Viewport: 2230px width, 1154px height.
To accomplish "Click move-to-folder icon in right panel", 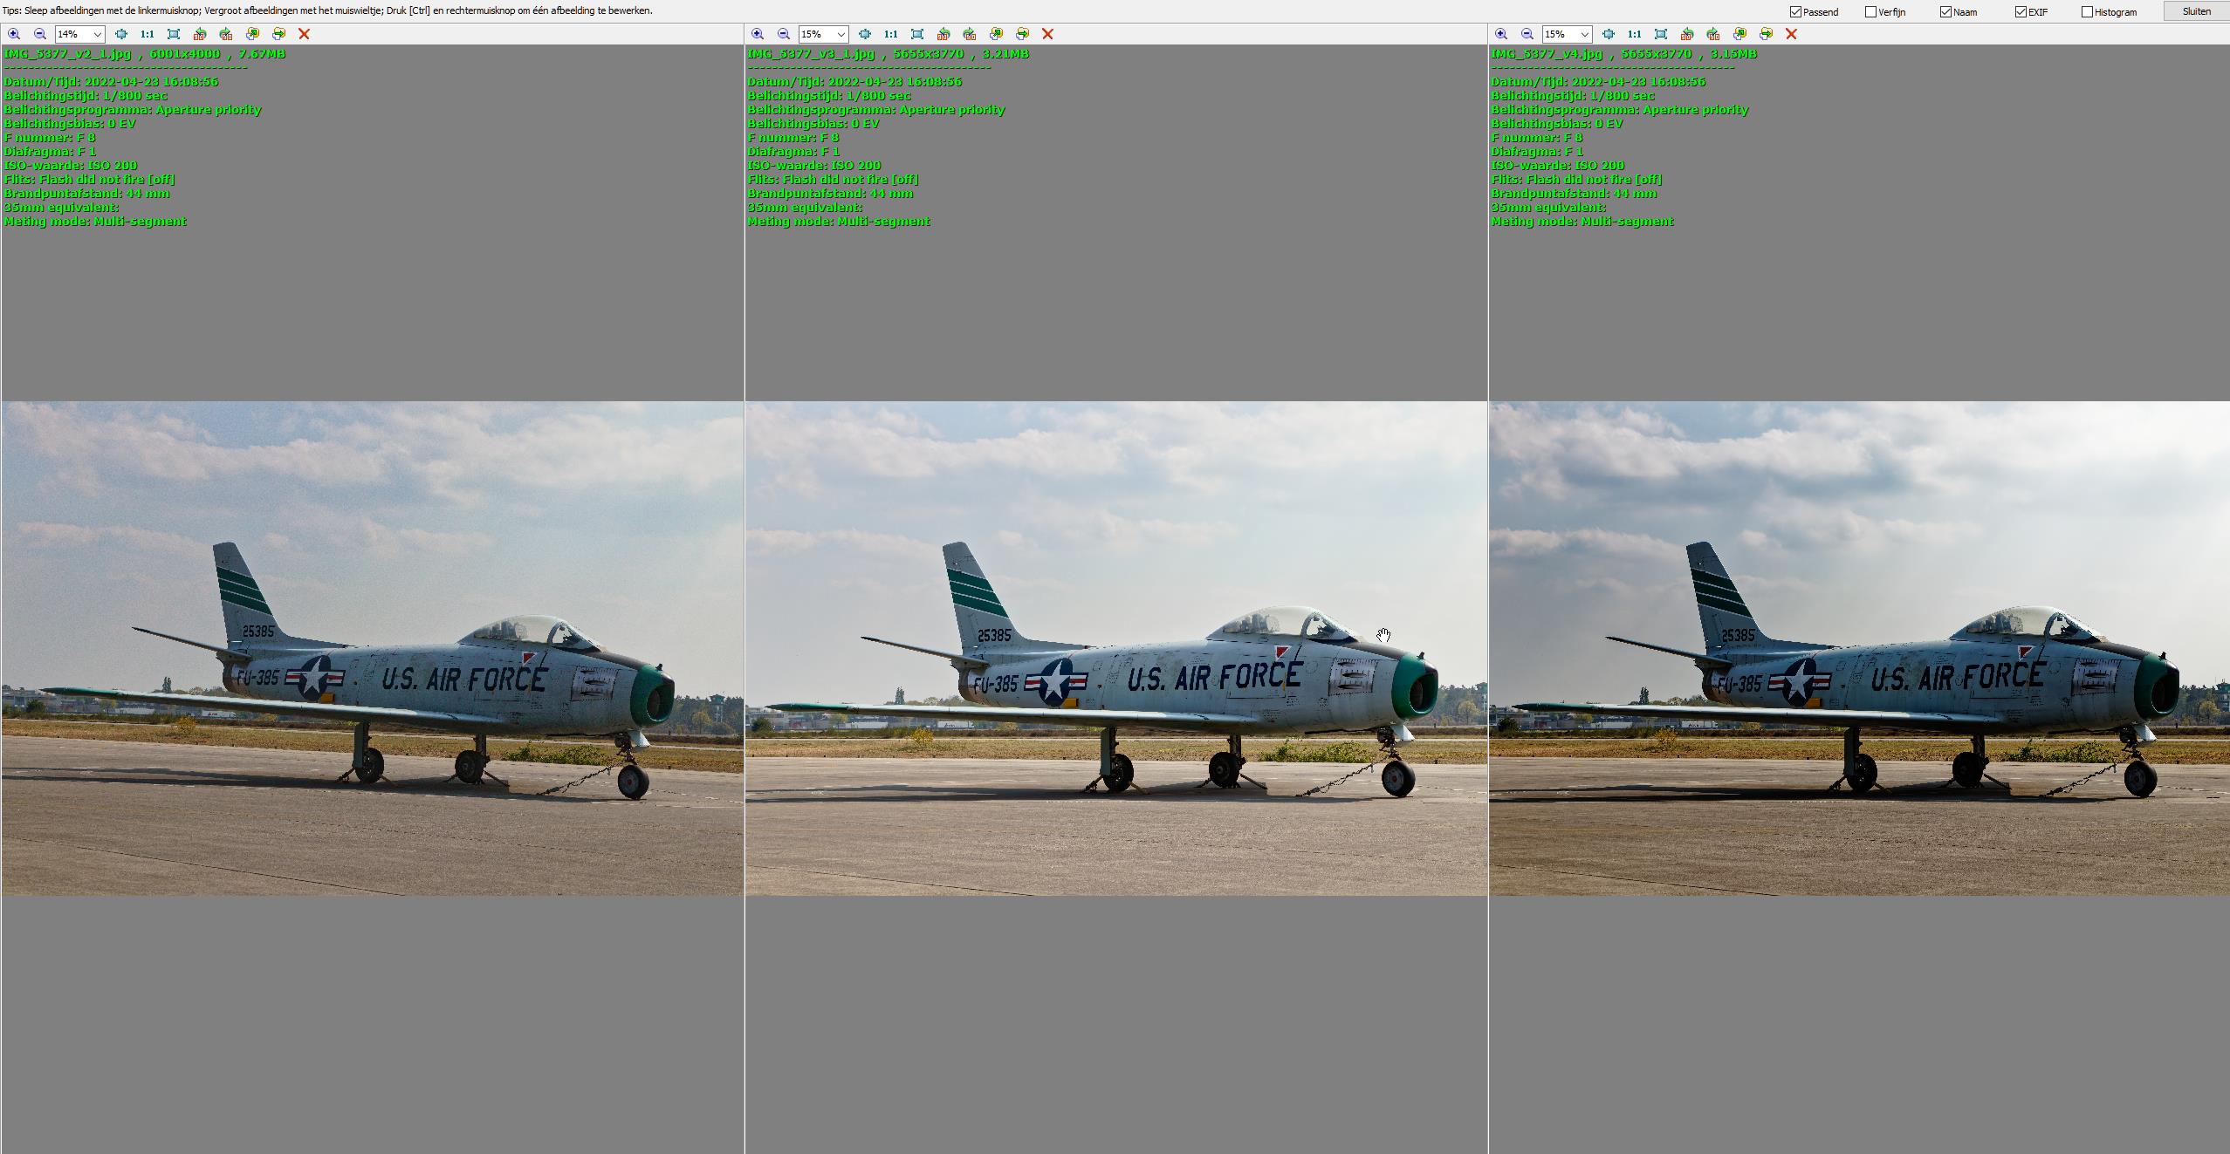I will 1766,34.
